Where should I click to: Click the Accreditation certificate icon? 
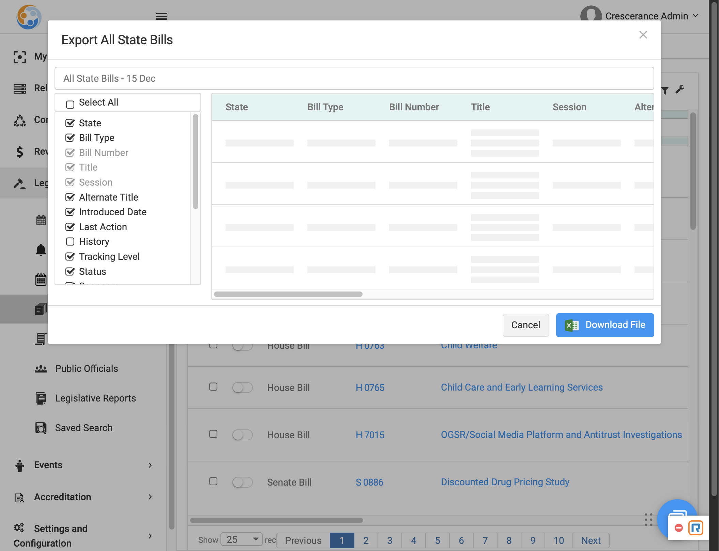[20, 498]
